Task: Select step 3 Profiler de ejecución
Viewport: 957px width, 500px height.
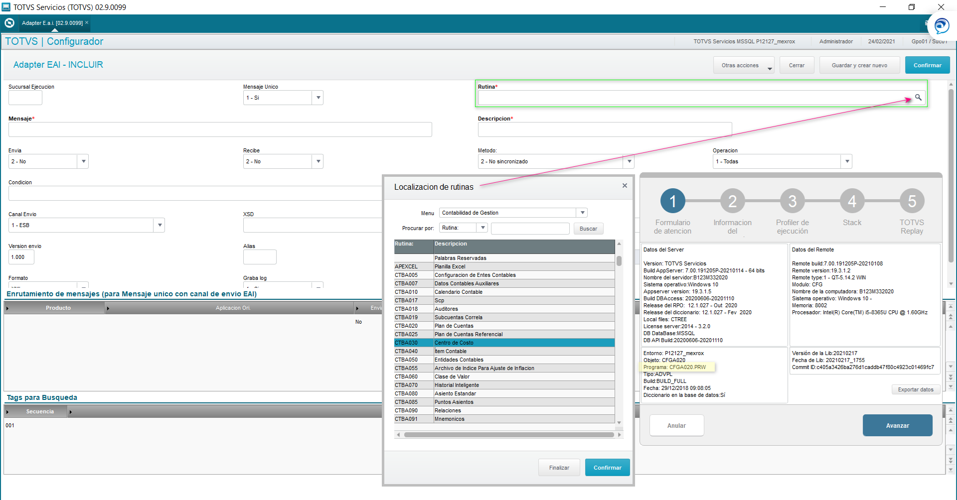Action: (x=793, y=201)
